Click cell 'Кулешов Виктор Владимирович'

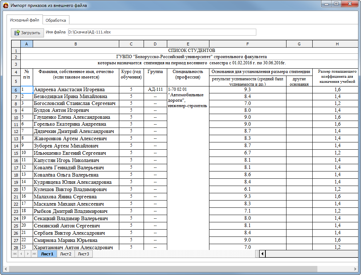tap(76, 189)
